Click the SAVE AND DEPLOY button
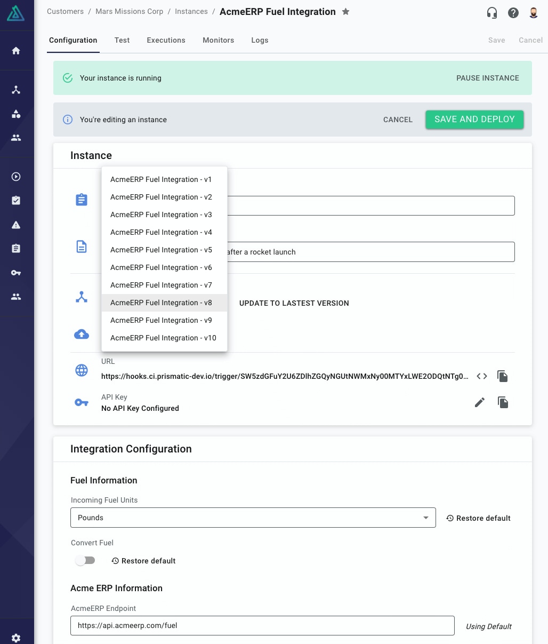The width and height of the screenshot is (548, 644). (x=474, y=120)
